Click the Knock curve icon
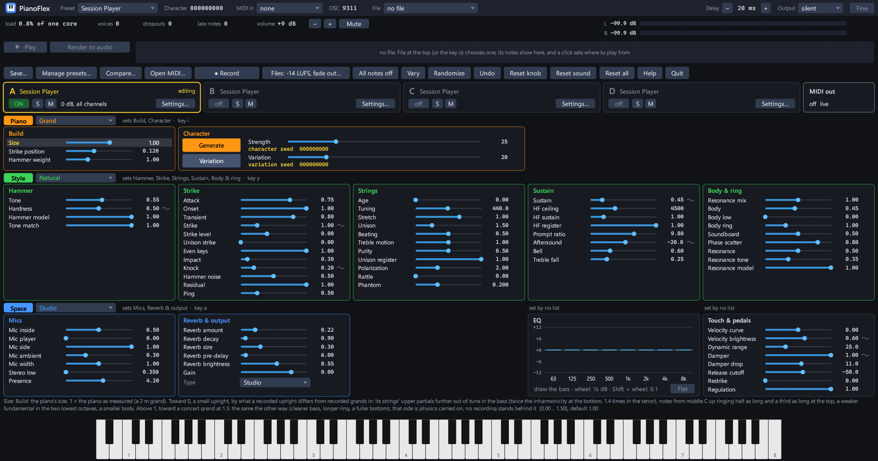878x461 pixels. pyautogui.click(x=341, y=268)
